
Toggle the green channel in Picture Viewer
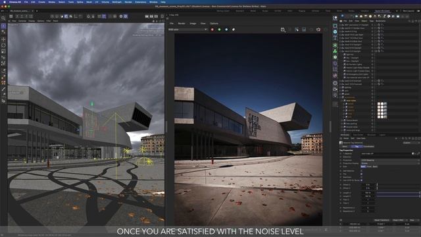(x=219, y=30)
